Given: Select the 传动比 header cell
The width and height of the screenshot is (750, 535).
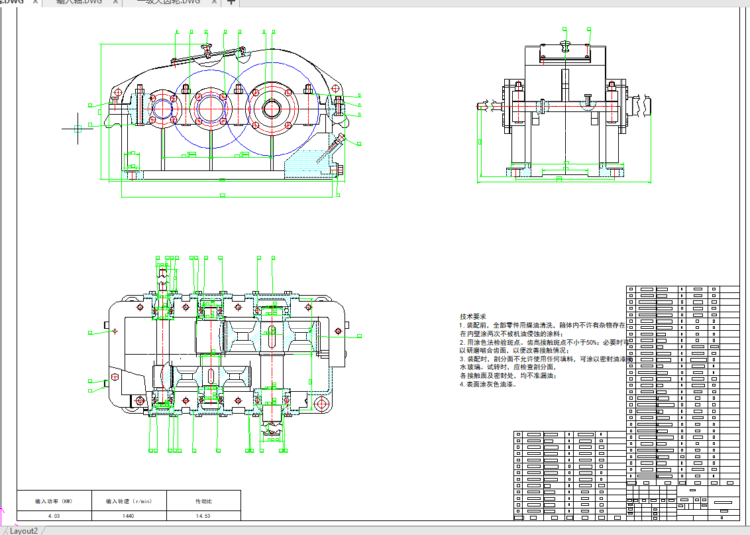Looking at the screenshot, I should (203, 501).
